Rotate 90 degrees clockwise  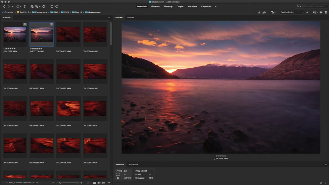[57, 6]
